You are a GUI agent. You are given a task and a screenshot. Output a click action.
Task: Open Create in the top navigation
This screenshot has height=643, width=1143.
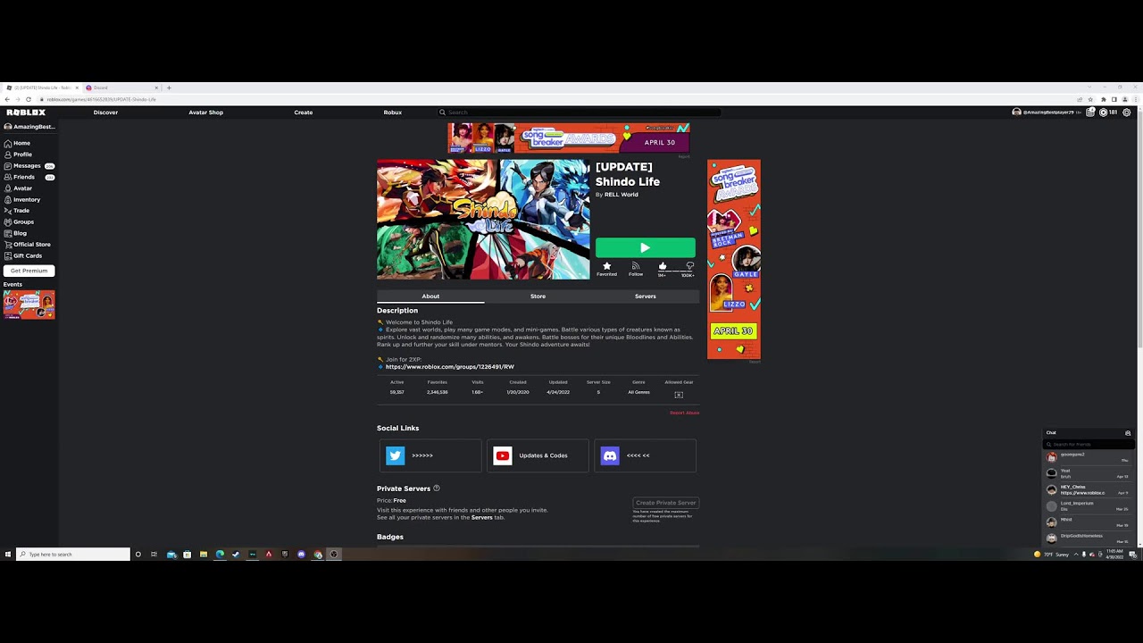coord(304,113)
